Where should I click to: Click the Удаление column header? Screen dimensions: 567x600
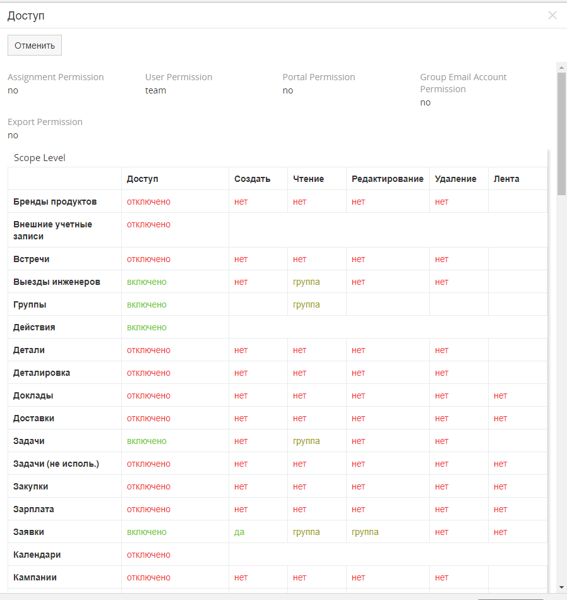click(x=455, y=179)
